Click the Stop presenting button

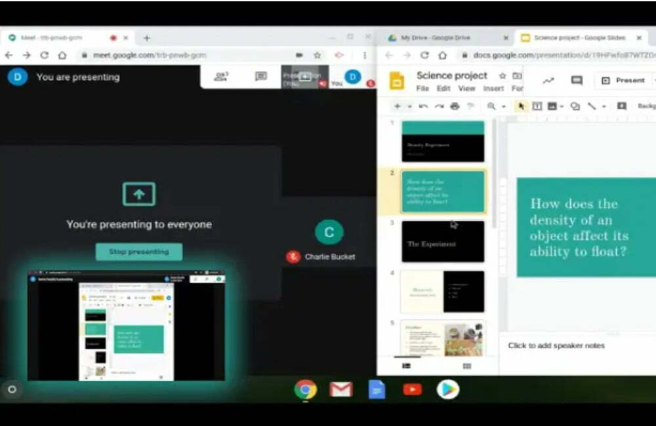point(138,252)
